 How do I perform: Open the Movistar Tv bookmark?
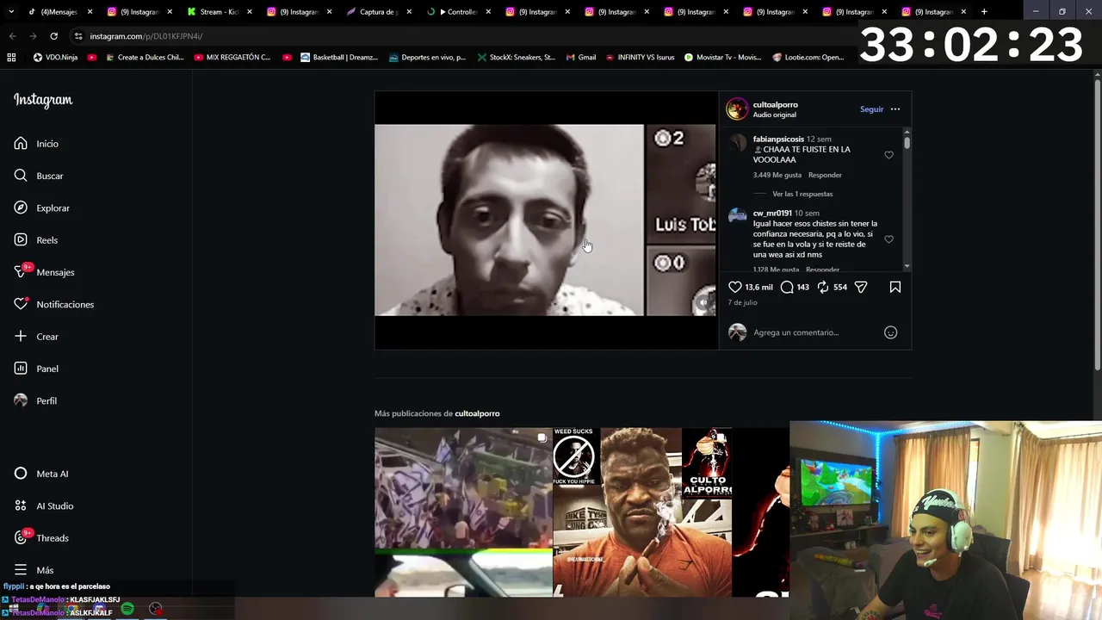(x=722, y=58)
